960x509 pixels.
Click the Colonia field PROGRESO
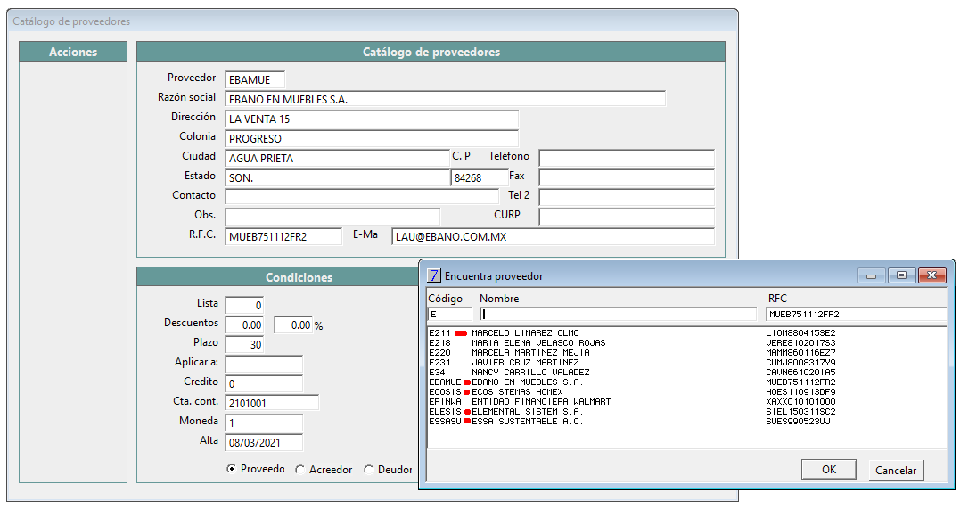[372, 138]
